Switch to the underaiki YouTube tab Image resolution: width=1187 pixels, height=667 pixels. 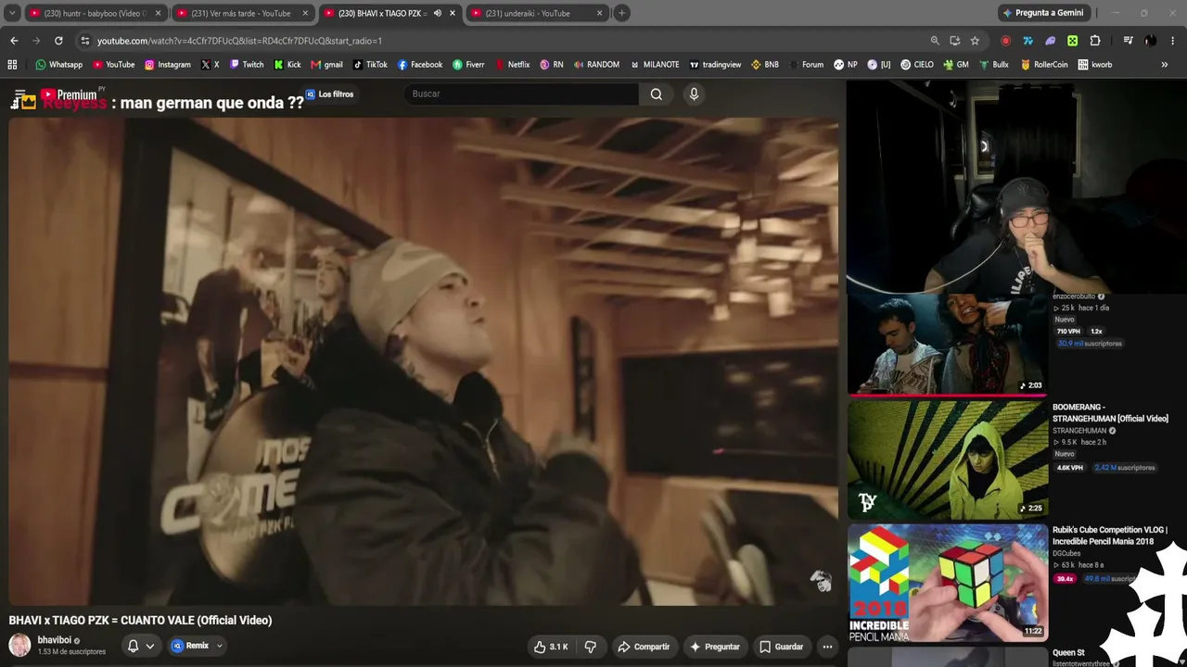pos(537,13)
